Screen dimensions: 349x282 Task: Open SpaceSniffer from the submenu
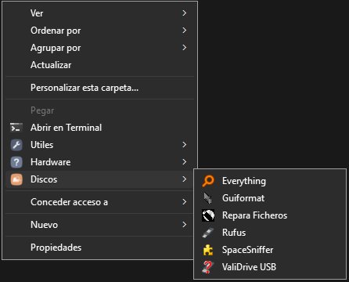point(270,250)
